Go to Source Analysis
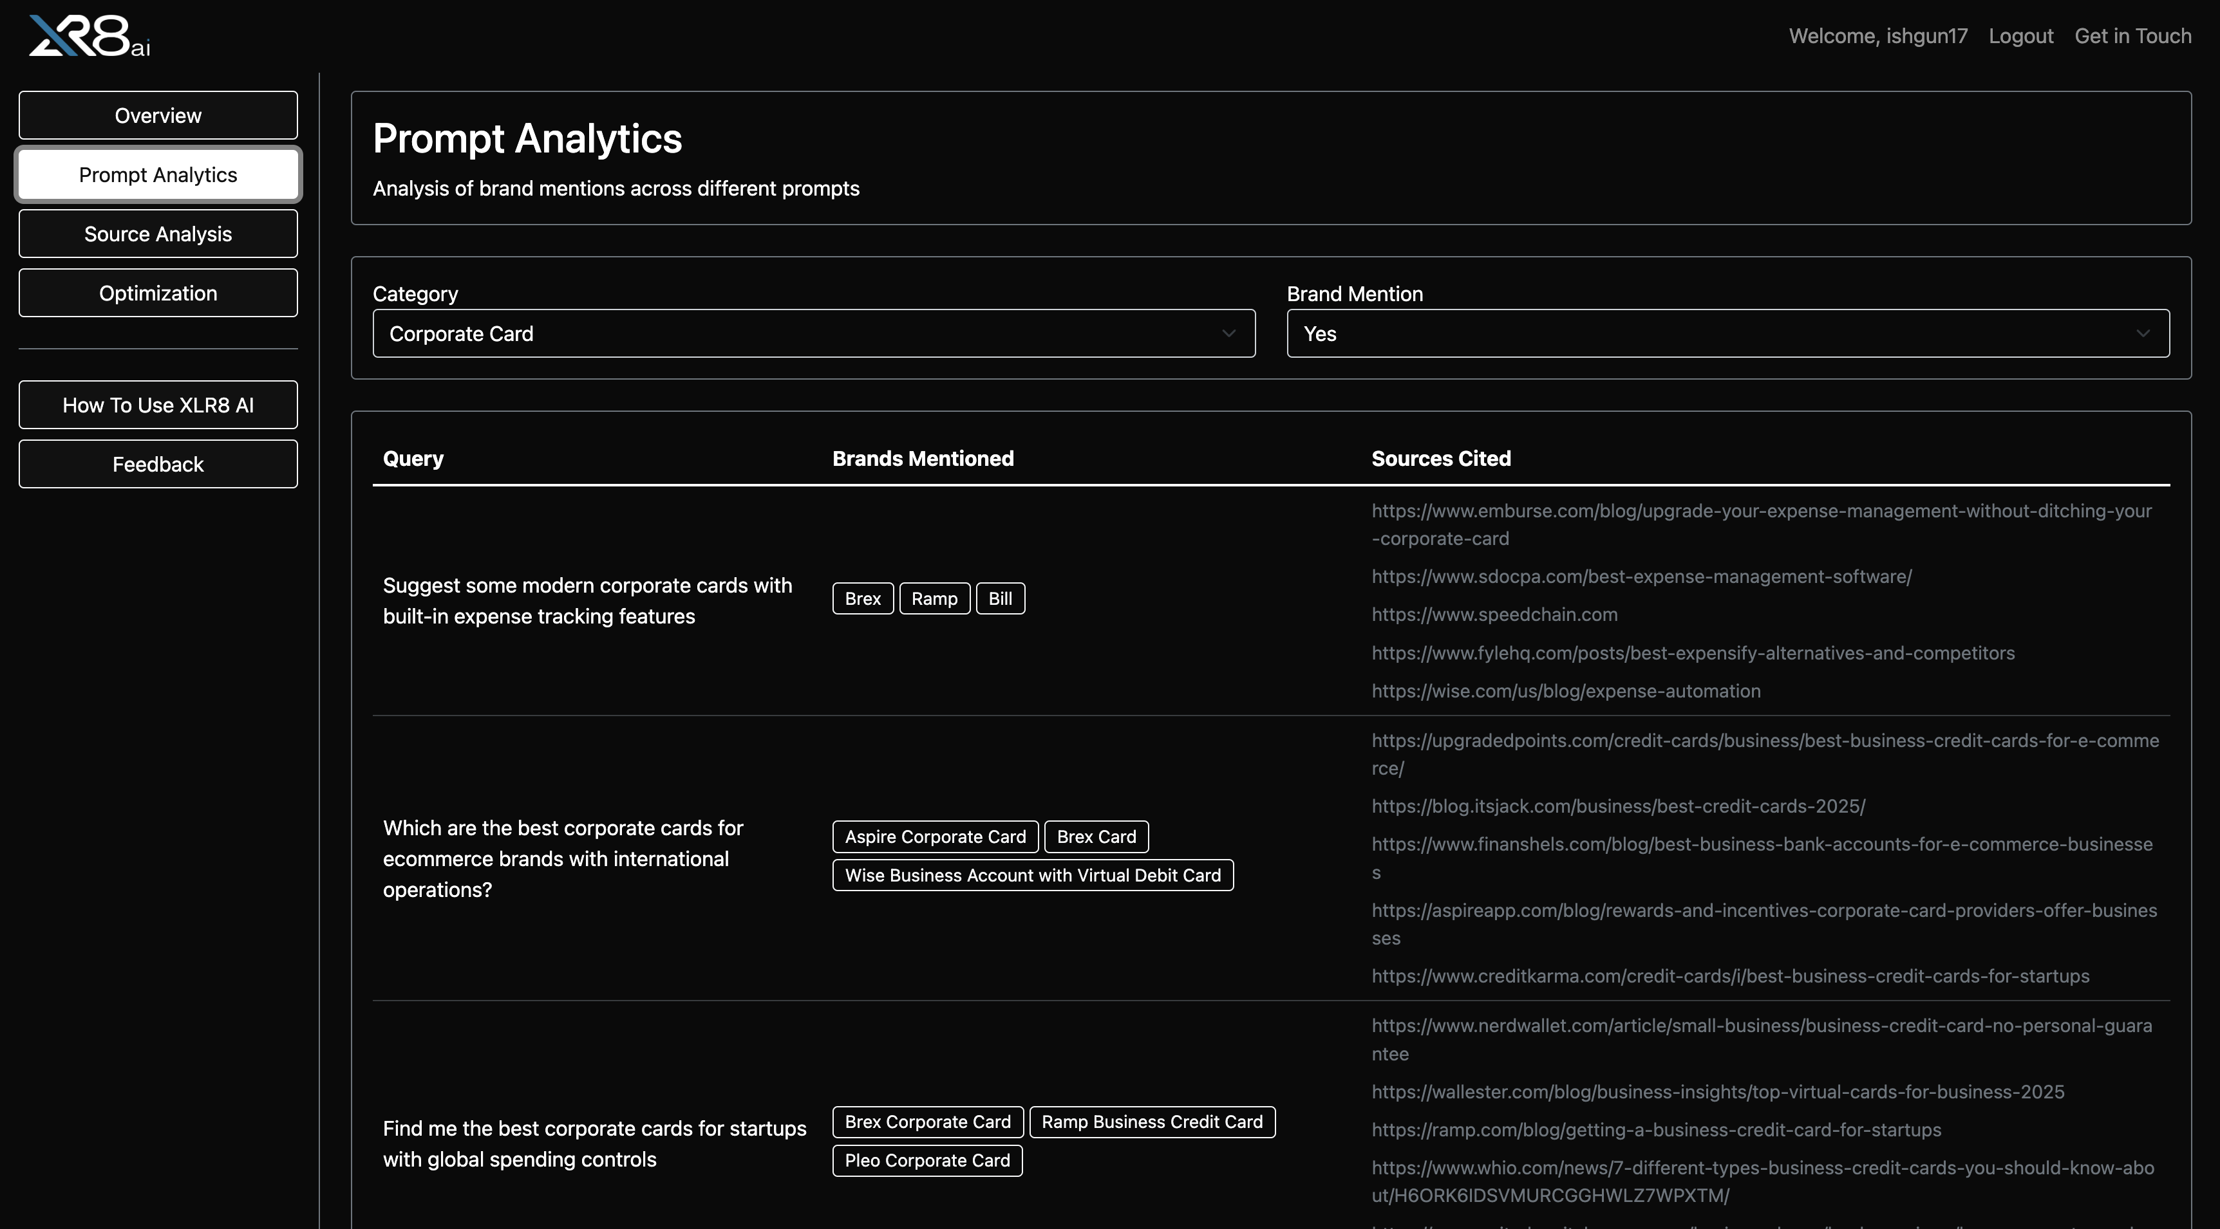 [158, 234]
